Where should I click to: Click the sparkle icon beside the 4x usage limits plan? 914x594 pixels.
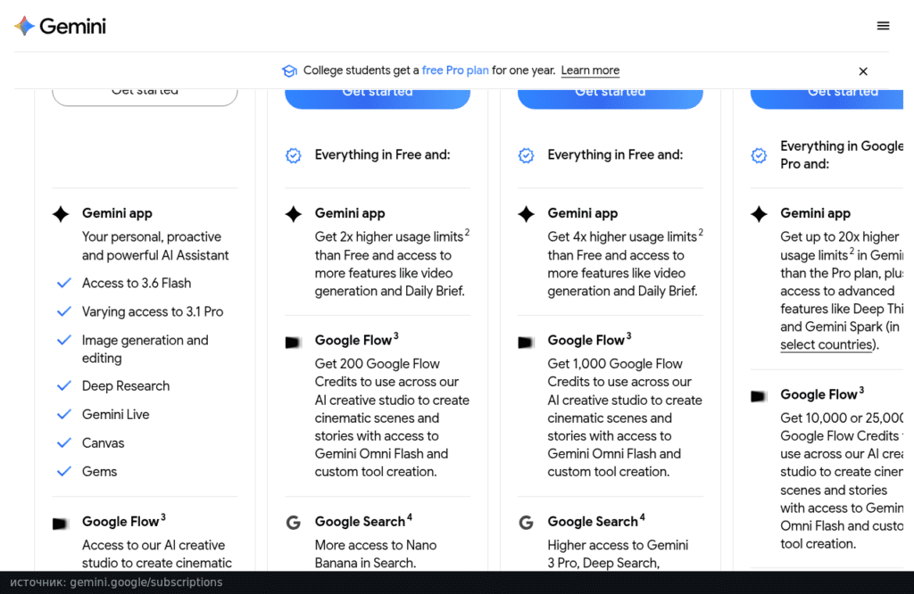coord(526,214)
